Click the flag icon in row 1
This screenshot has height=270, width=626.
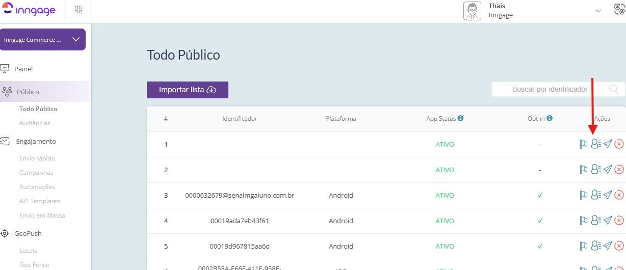[584, 144]
